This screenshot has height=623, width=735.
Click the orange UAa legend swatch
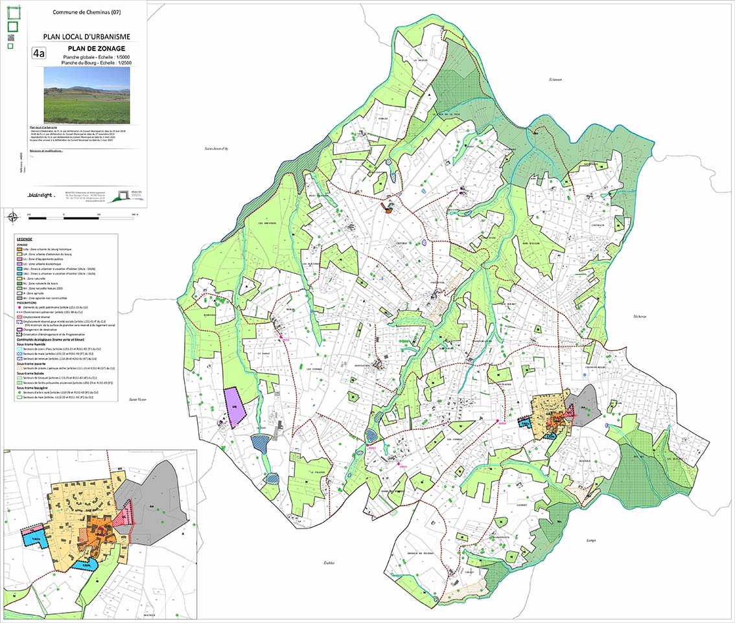pyautogui.click(x=18, y=249)
